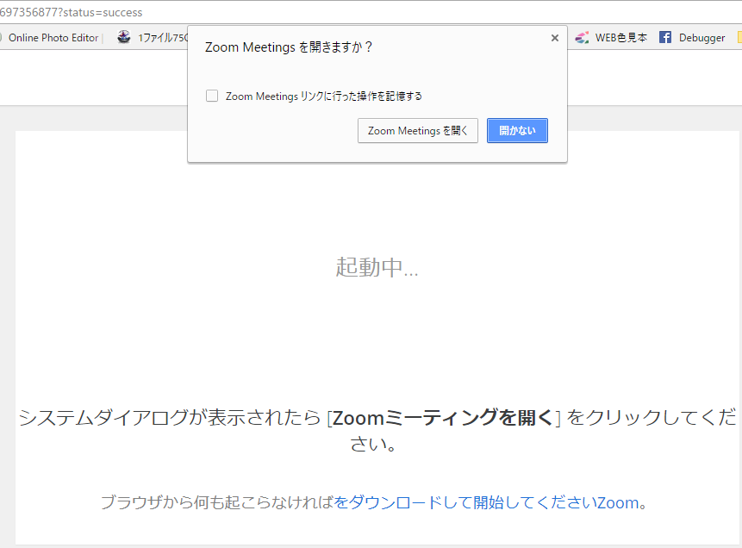Screen dimensions: 742x548
Task: Click the 'Zoom Meetings を開きますか？' dialog title
Action: [x=289, y=47]
